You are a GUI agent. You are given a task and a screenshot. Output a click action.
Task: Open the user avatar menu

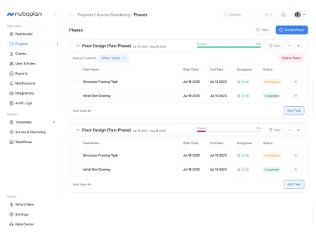300,15
